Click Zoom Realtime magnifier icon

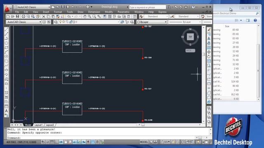point(90,16)
